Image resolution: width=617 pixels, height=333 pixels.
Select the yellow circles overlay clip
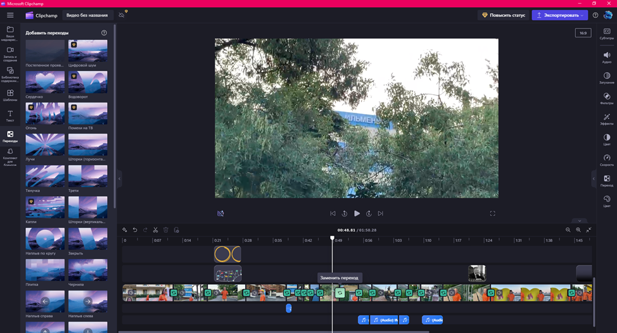click(227, 254)
